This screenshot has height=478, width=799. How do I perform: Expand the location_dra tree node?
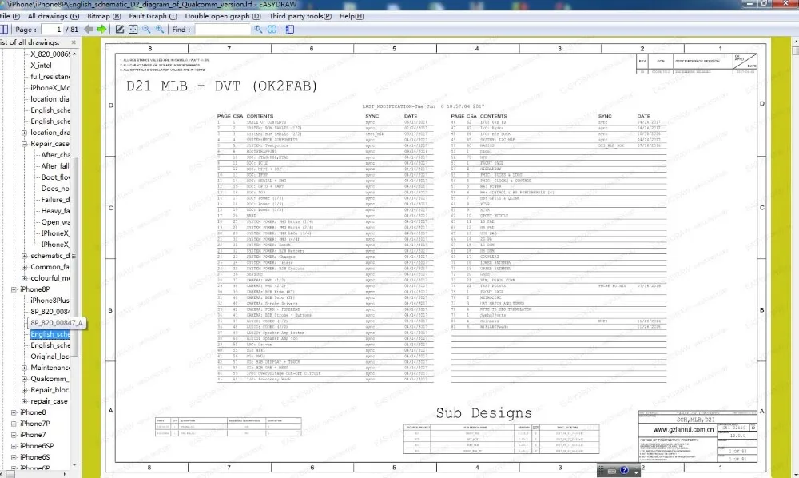(24, 133)
